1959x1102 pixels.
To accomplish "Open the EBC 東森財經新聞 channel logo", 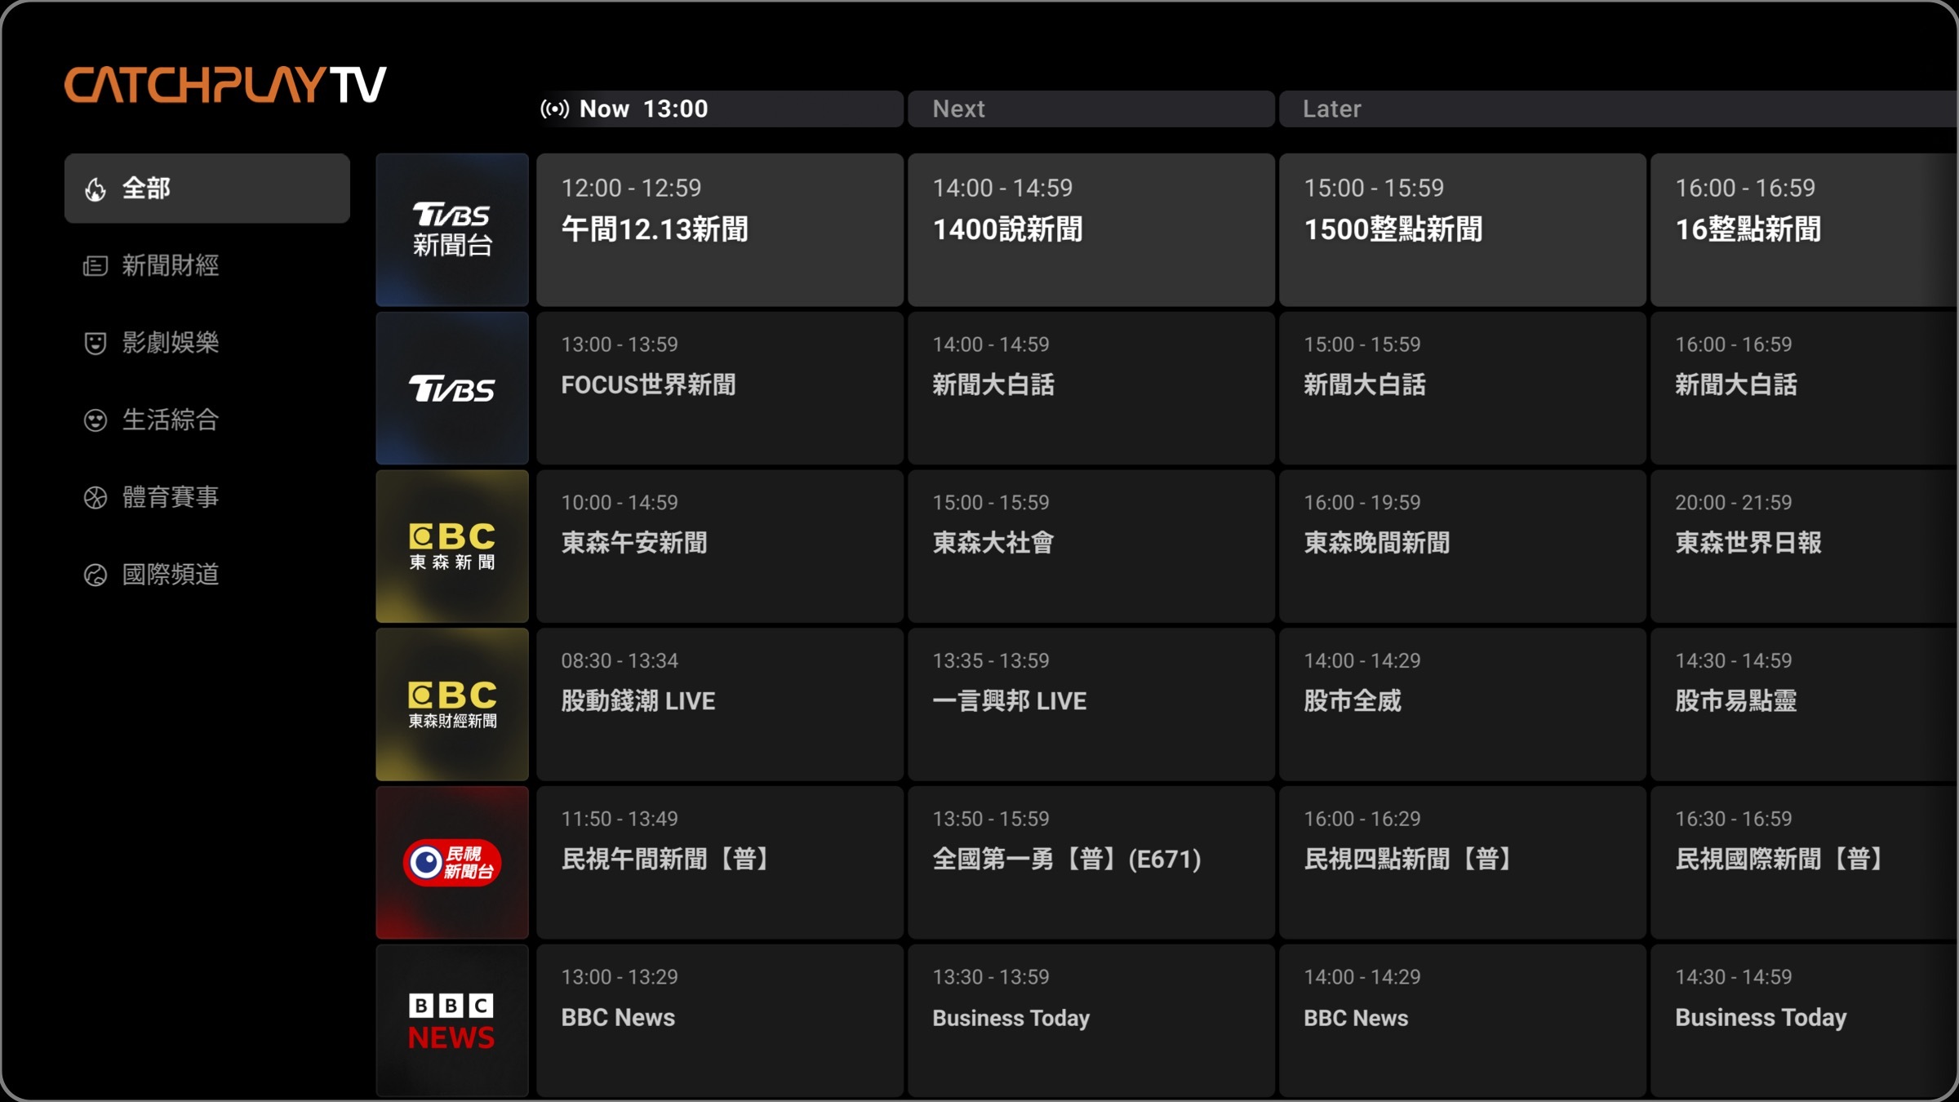I will coord(452,704).
